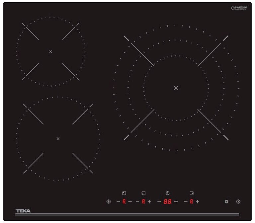Click the TEKA brand logo
The image size is (255, 223).
(23, 211)
